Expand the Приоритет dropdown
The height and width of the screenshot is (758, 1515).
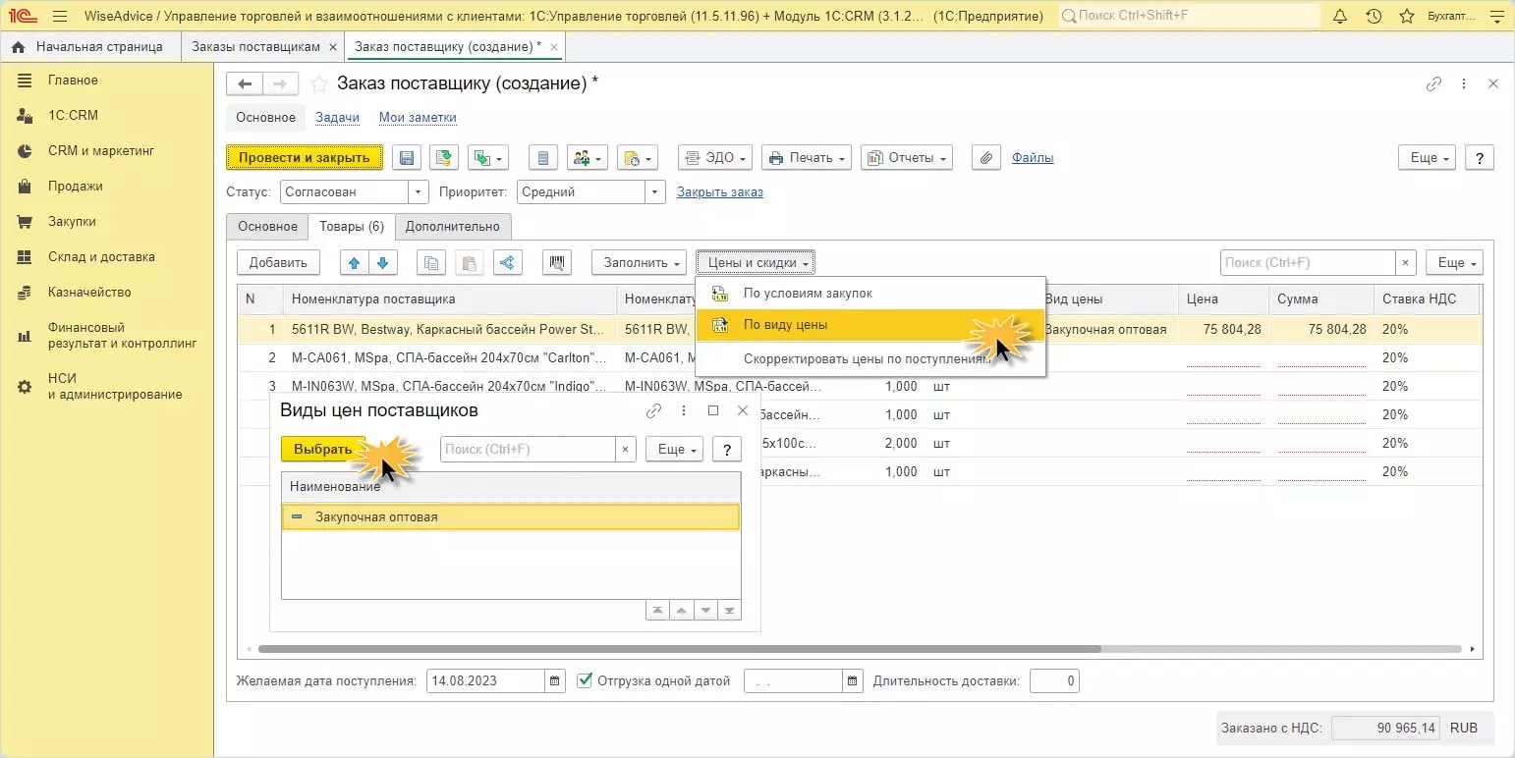click(x=655, y=192)
